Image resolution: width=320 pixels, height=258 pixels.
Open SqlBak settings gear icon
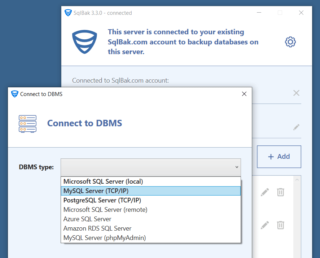coord(290,42)
